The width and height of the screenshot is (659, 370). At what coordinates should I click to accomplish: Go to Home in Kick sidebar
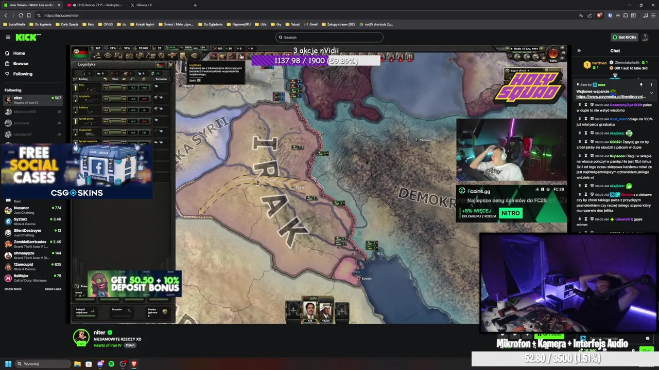pyautogui.click(x=19, y=53)
